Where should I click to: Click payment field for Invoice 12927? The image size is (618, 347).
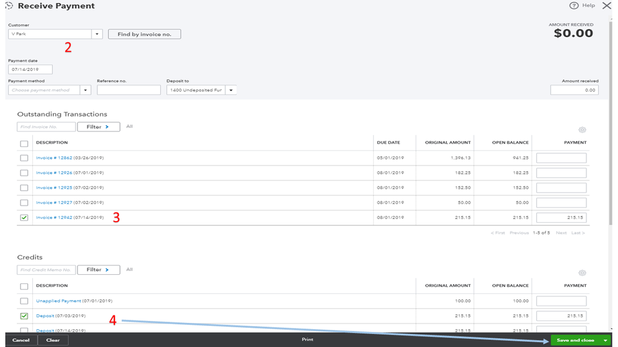pyautogui.click(x=561, y=203)
